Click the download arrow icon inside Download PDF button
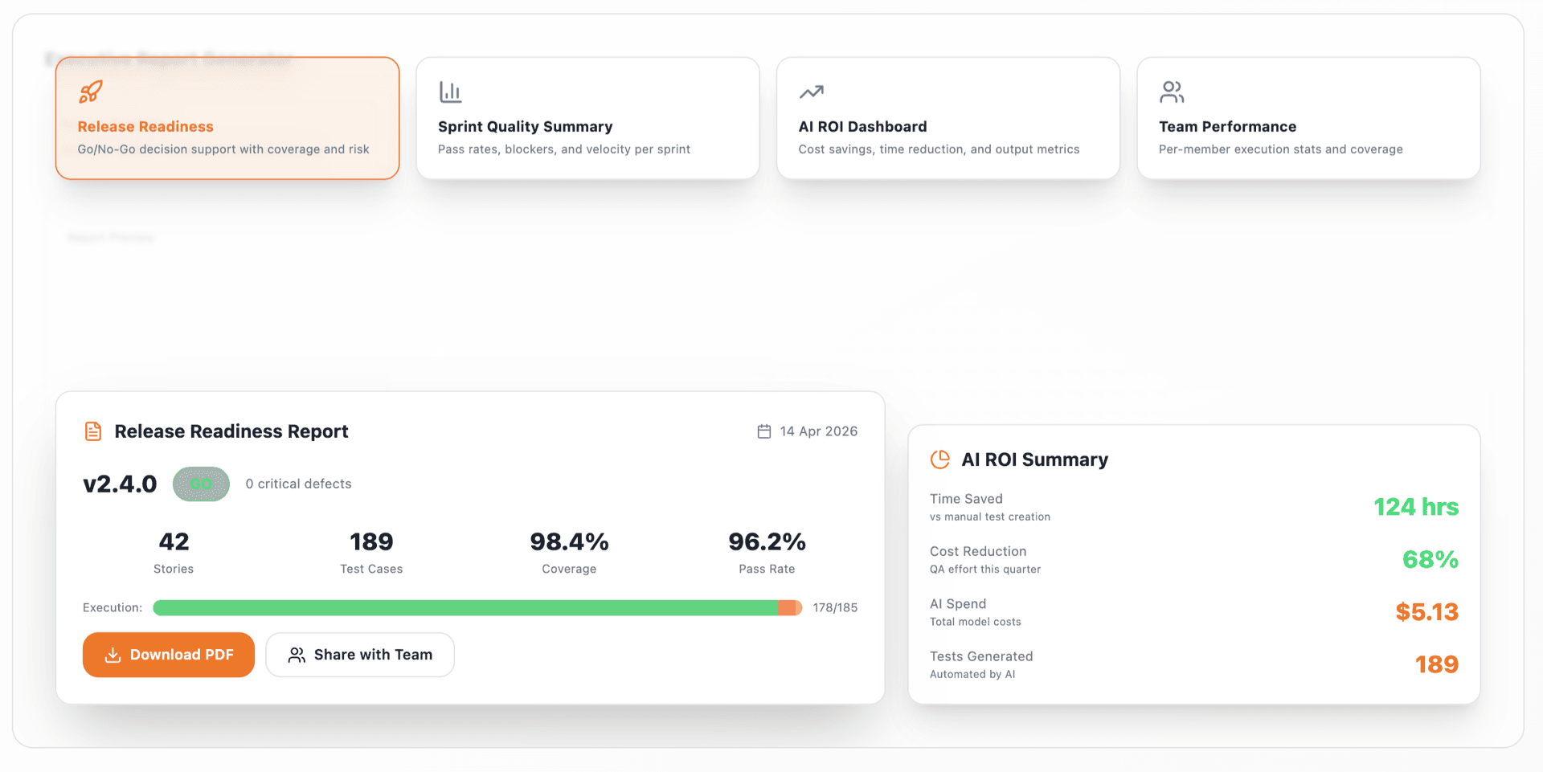 click(113, 655)
